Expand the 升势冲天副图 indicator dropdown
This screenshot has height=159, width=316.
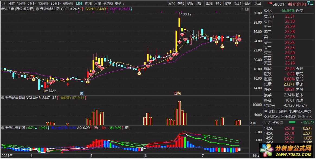(3, 128)
